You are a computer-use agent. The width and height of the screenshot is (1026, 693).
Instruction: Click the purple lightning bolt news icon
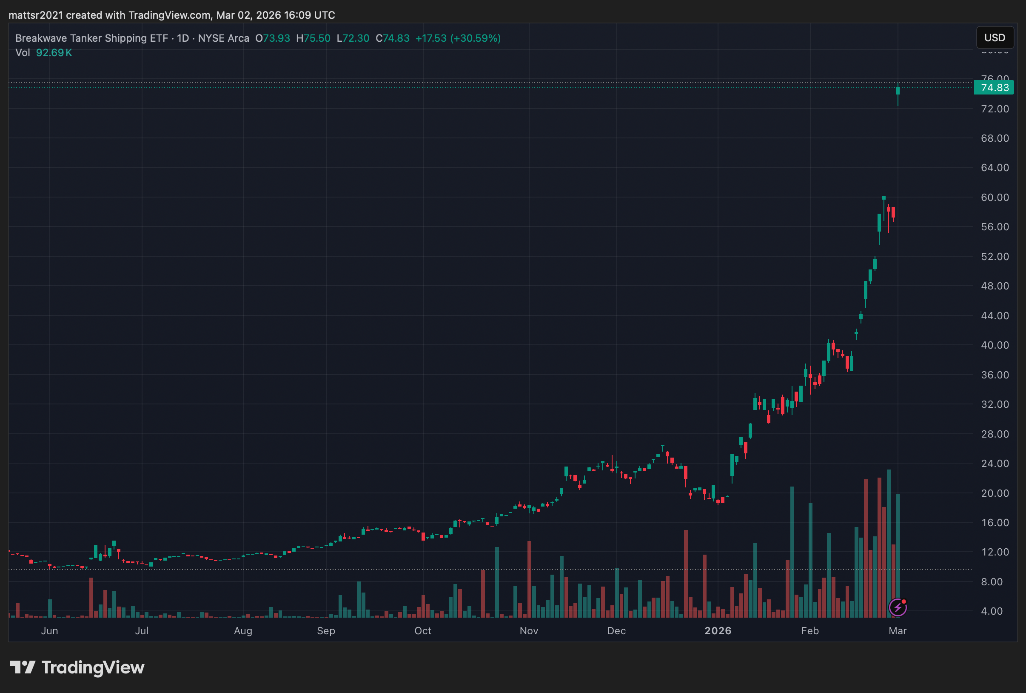pos(898,607)
